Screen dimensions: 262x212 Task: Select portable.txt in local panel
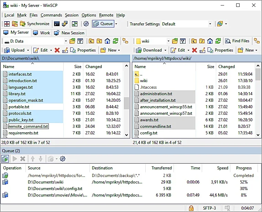[x=19, y=107]
